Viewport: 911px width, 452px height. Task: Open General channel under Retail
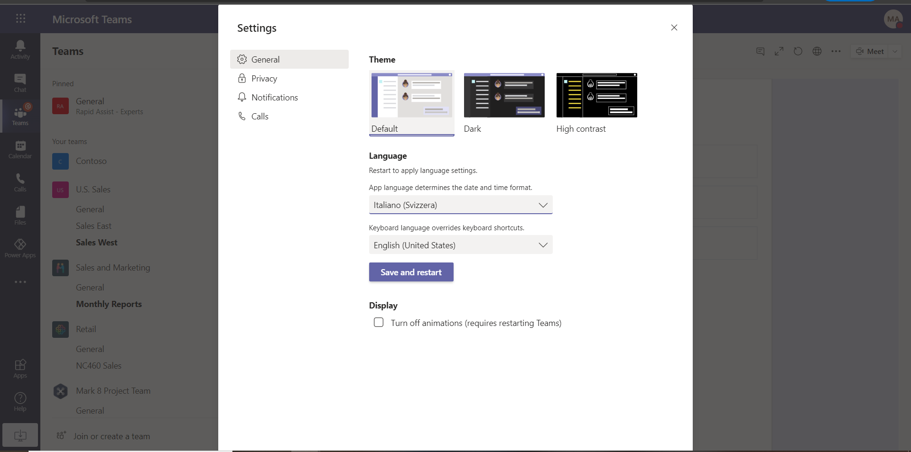(90, 349)
